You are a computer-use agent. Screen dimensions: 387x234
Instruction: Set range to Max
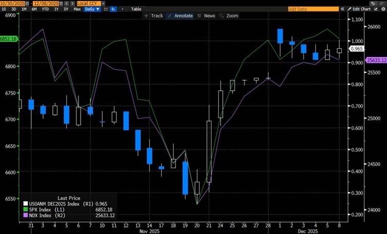(x=77, y=9)
